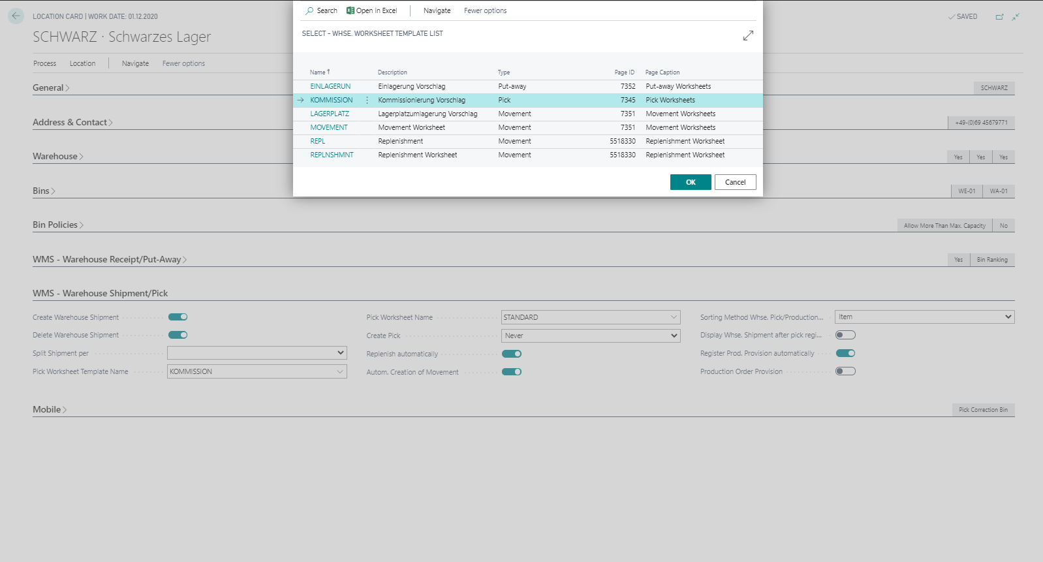Toggle Delete Warehouse Shipment switch

tap(178, 336)
